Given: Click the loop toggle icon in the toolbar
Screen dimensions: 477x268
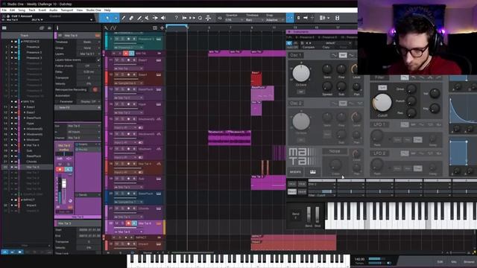Looking at the screenshot, I should 200,18.
